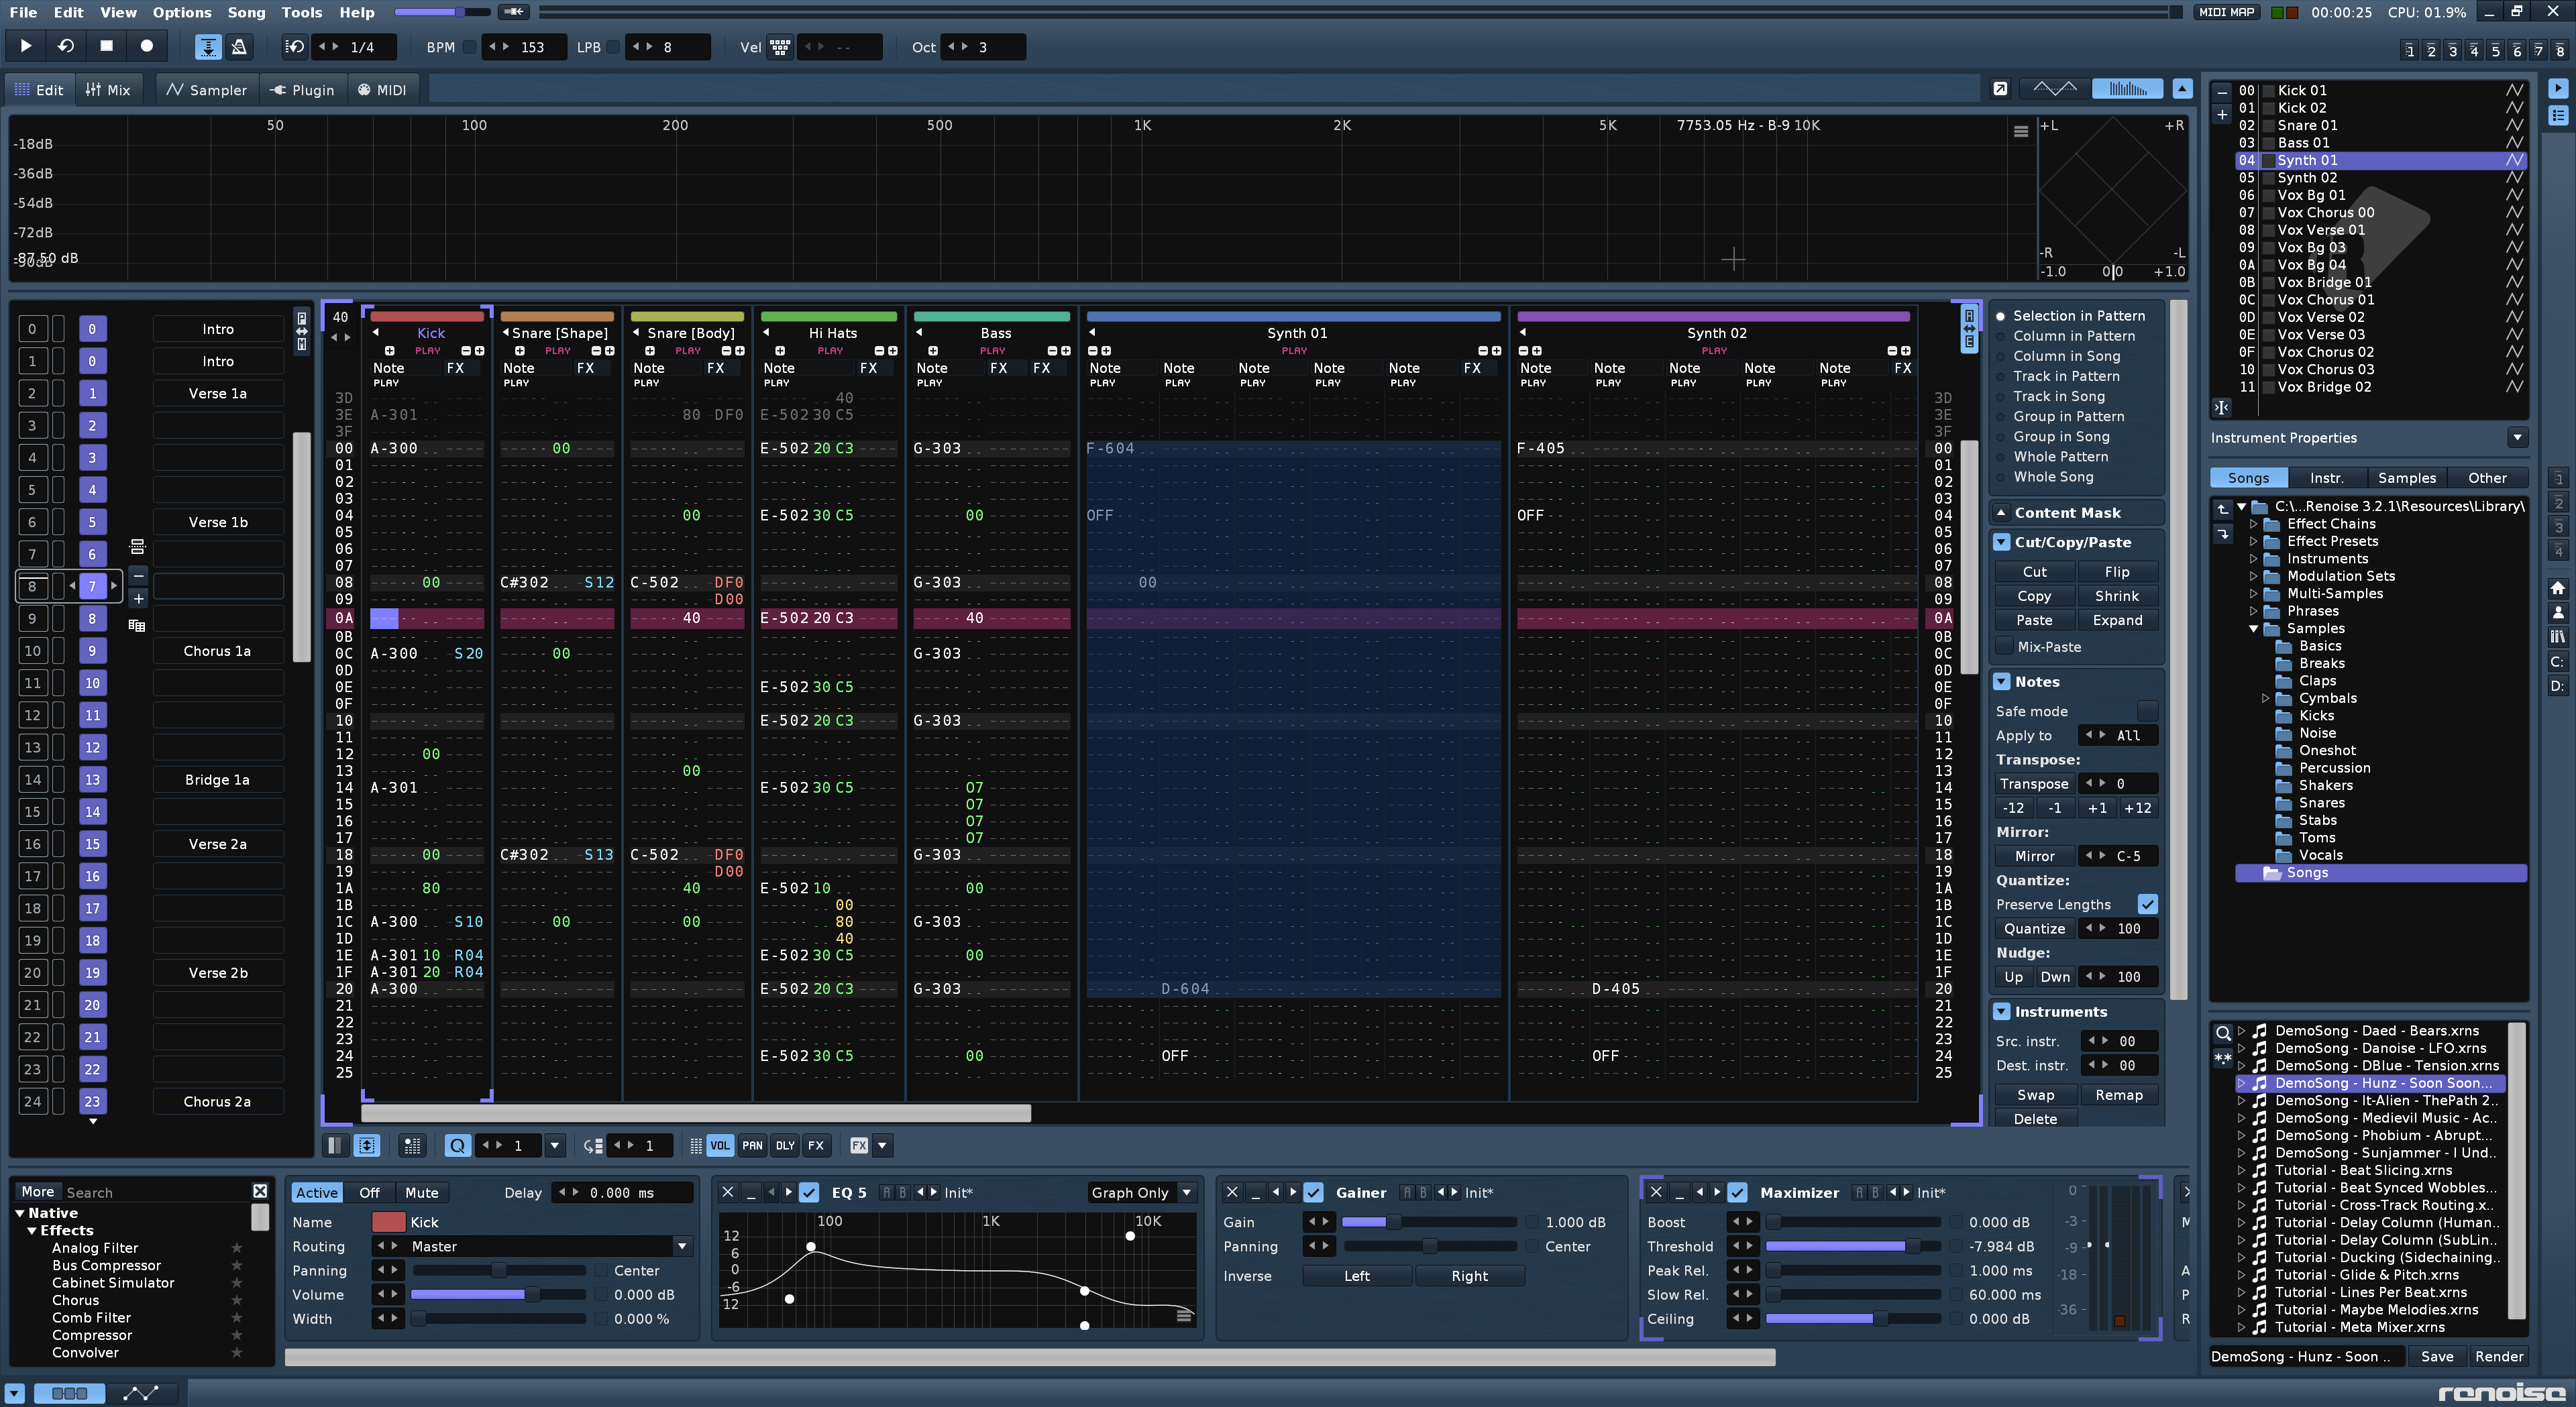Open the Song menu
Viewport: 2576px width, 1407px height.
tap(246, 12)
